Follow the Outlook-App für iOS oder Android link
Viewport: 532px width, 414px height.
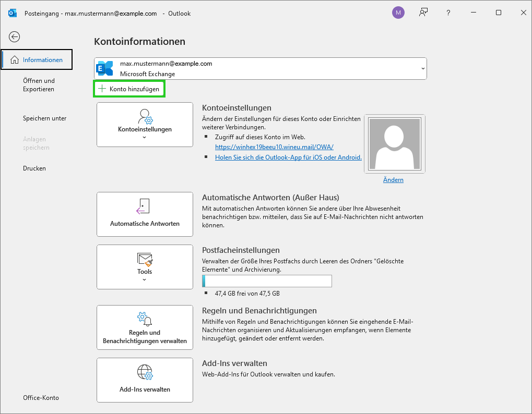[x=288, y=157]
